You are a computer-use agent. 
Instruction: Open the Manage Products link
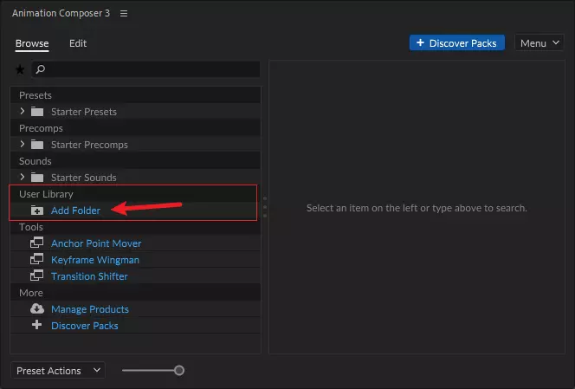click(x=90, y=309)
